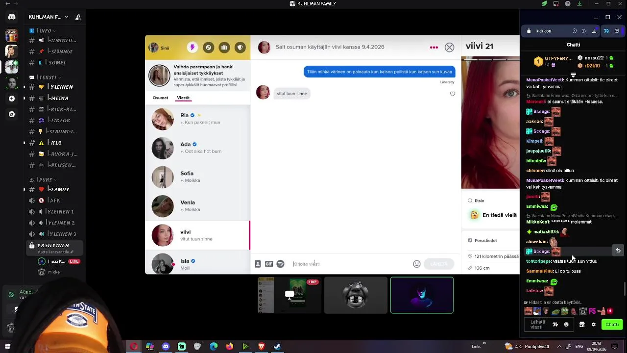This screenshot has height=353, width=627.
Task: Open the three-dot options menu in the chat header
Action: point(434,48)
